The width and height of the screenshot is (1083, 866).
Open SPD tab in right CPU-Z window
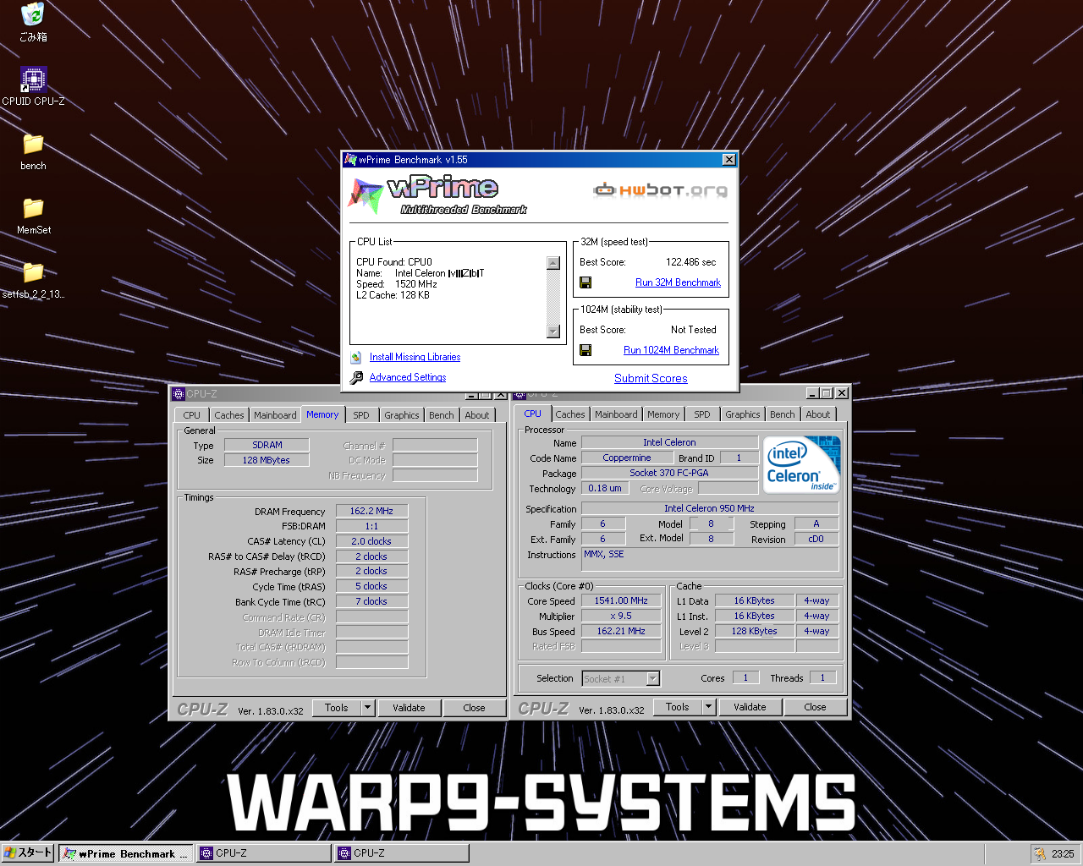coord(702,414)
